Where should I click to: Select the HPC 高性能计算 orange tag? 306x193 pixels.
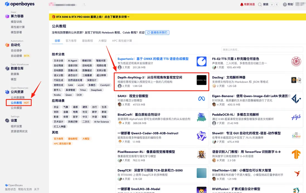pos(62,144)
